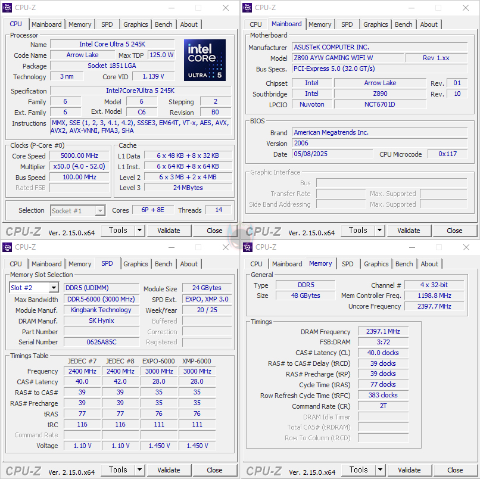The width and height of the screenshot is (480, 479).
Task: Select Level 3 cache value '24 MBytes'
Action: point(188,188)
